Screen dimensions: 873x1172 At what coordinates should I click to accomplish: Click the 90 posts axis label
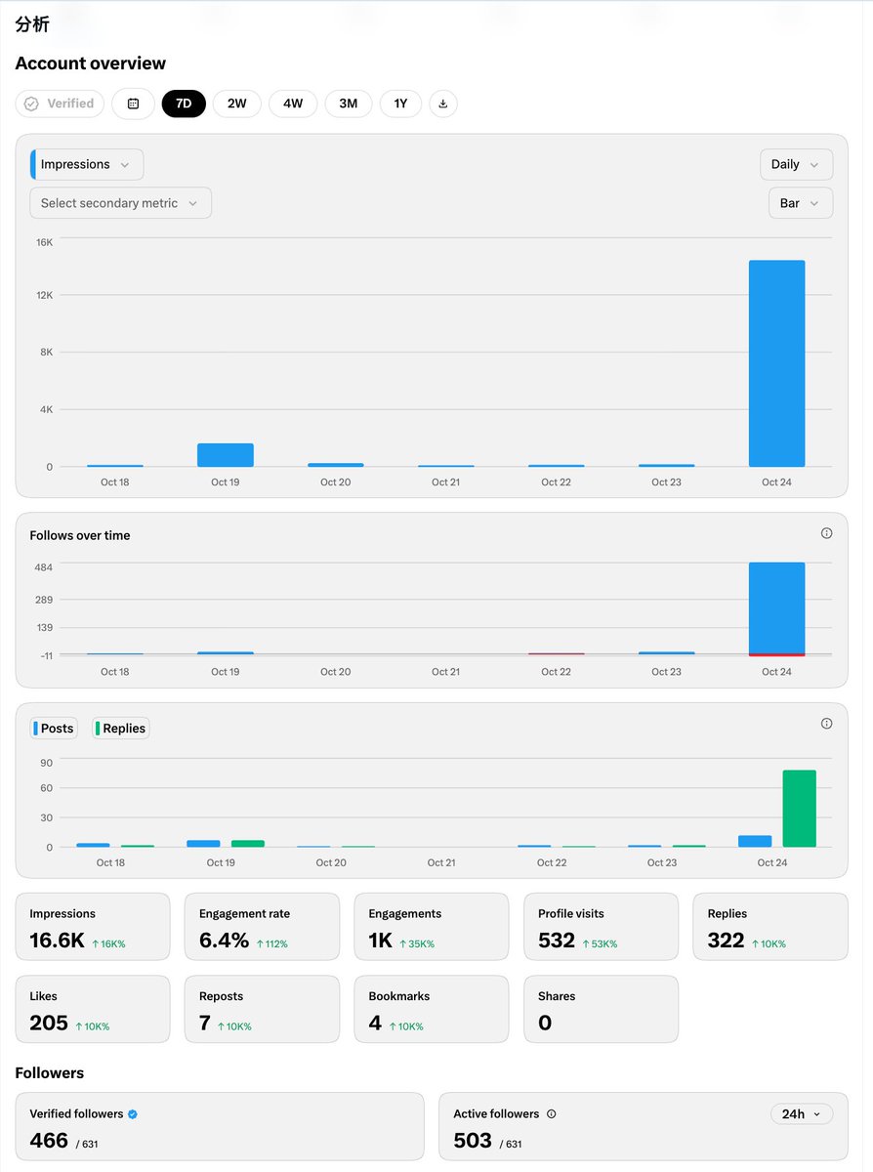(47, 763)
